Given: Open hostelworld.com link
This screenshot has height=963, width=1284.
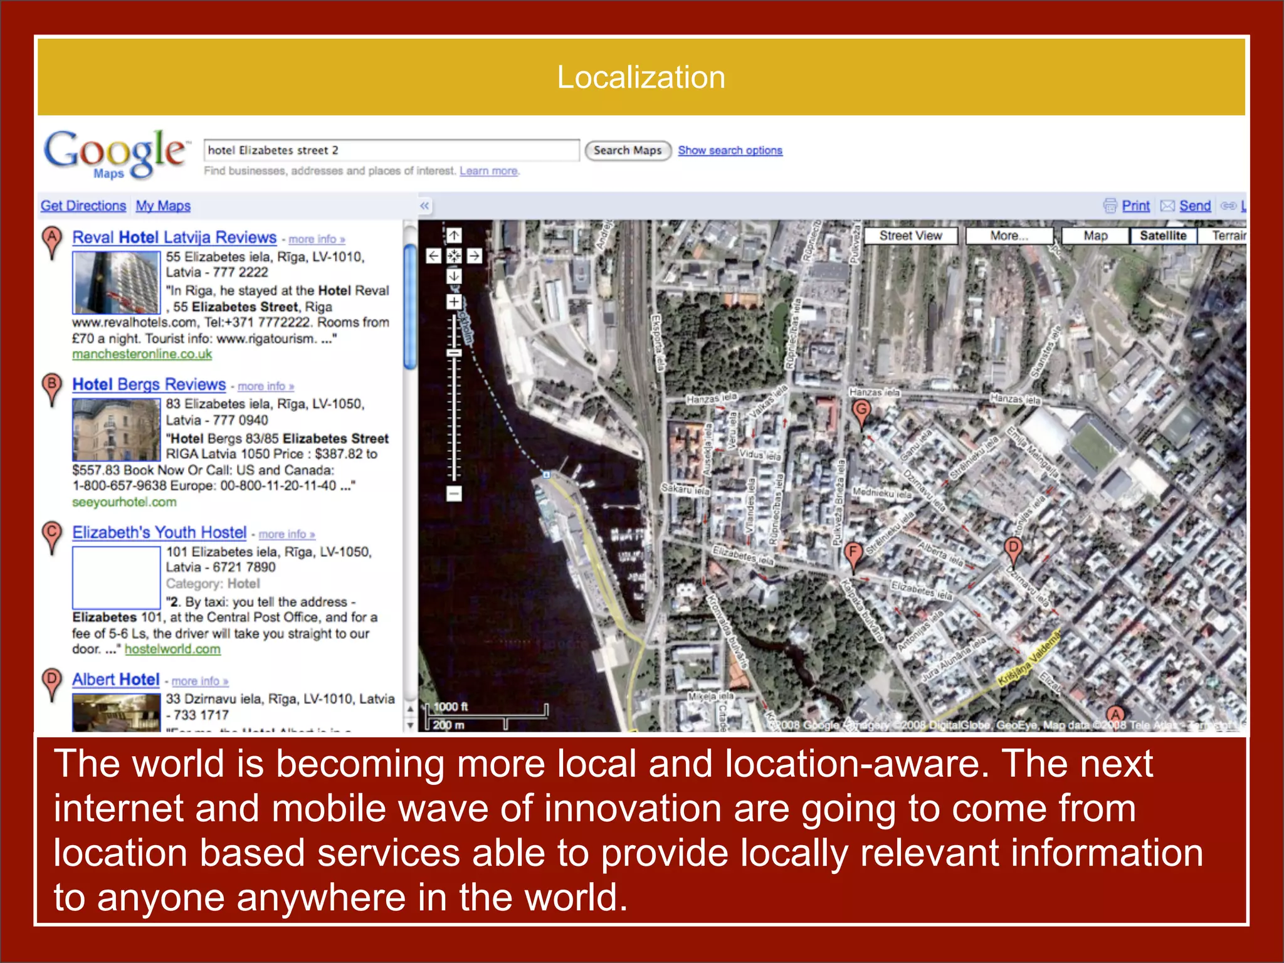Looking at the screenshot, I should 172,650.
